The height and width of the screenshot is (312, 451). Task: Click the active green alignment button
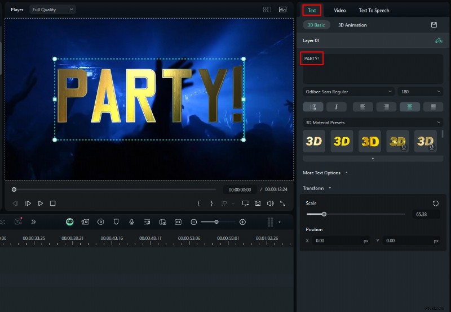(410, 107)
